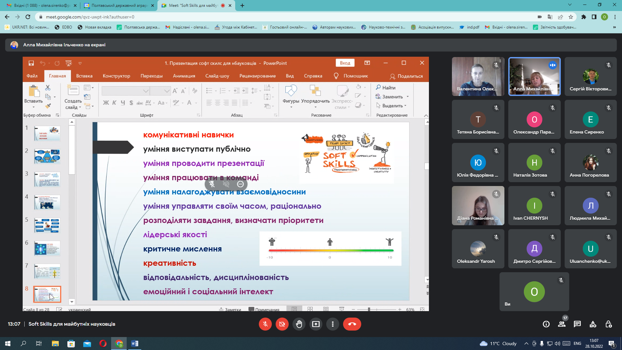
Task: Switch to the Вхідні Gmail browser tab
Action: [x=42, y=6]
